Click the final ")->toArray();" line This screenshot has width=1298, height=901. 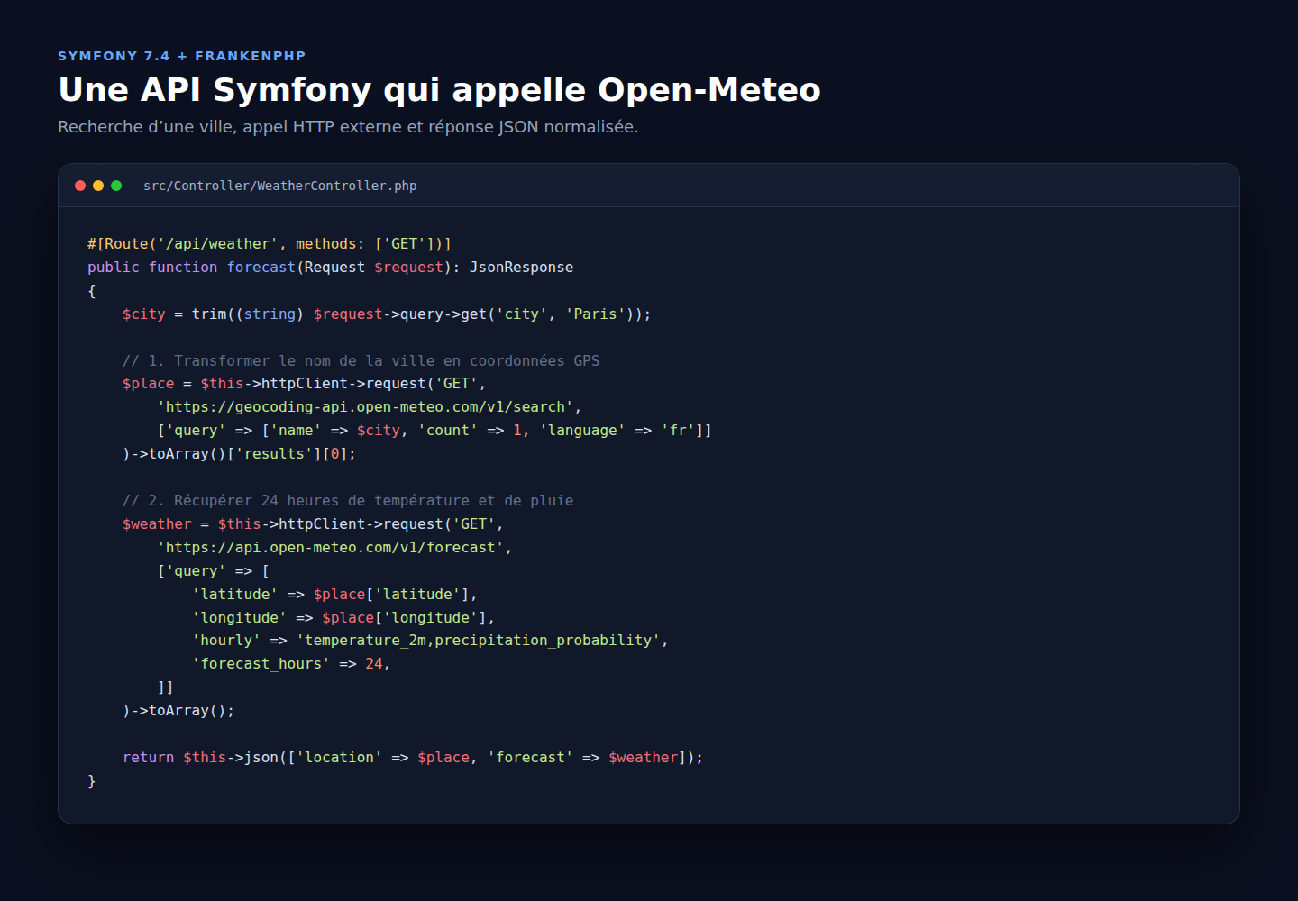click(x=178, y=711)
